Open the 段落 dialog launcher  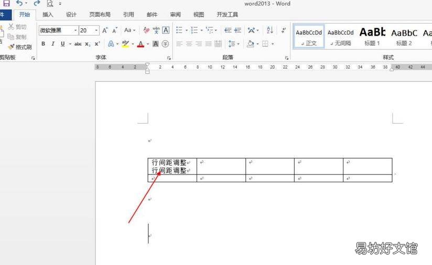(x=287, y=58)
